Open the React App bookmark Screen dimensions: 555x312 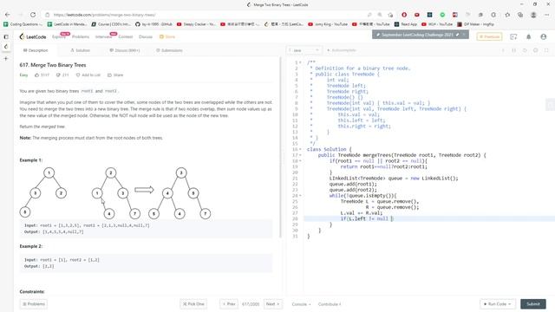pyautogui.click(x=406, y=24)
